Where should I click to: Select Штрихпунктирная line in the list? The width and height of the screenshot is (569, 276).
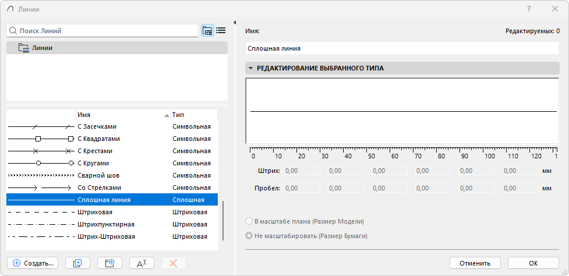point(106,224)
